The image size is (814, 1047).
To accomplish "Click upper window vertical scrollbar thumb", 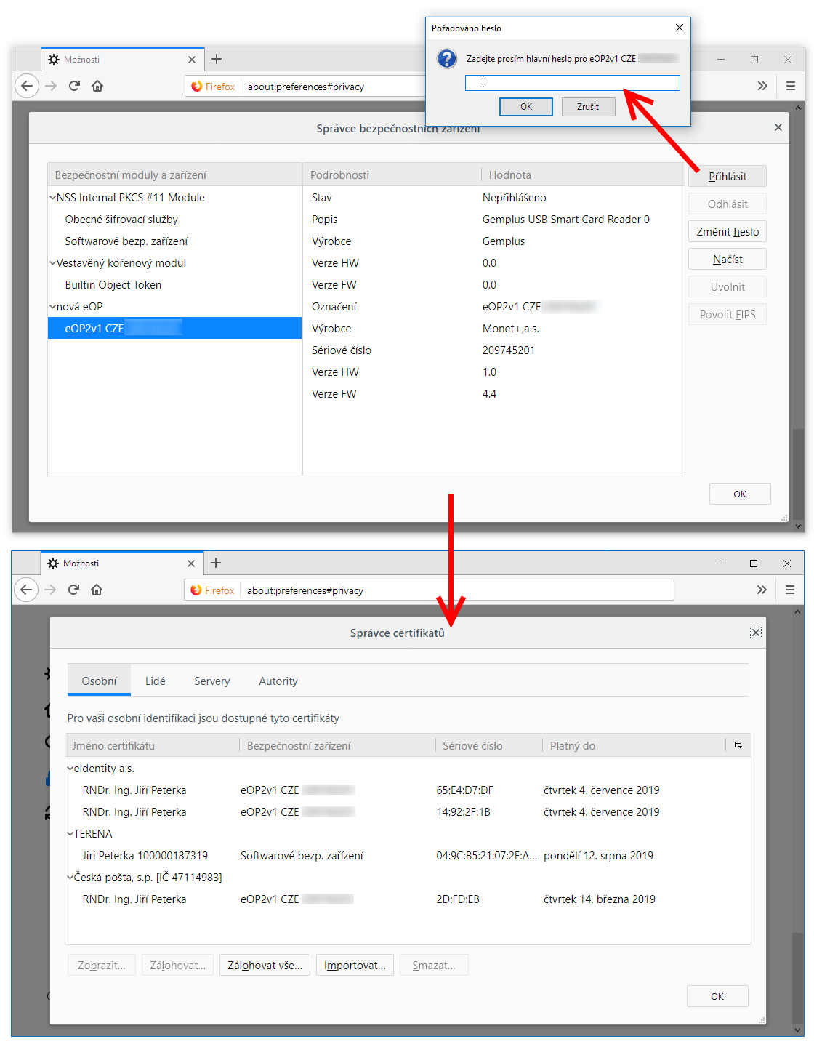I will (x=799, y=473).
